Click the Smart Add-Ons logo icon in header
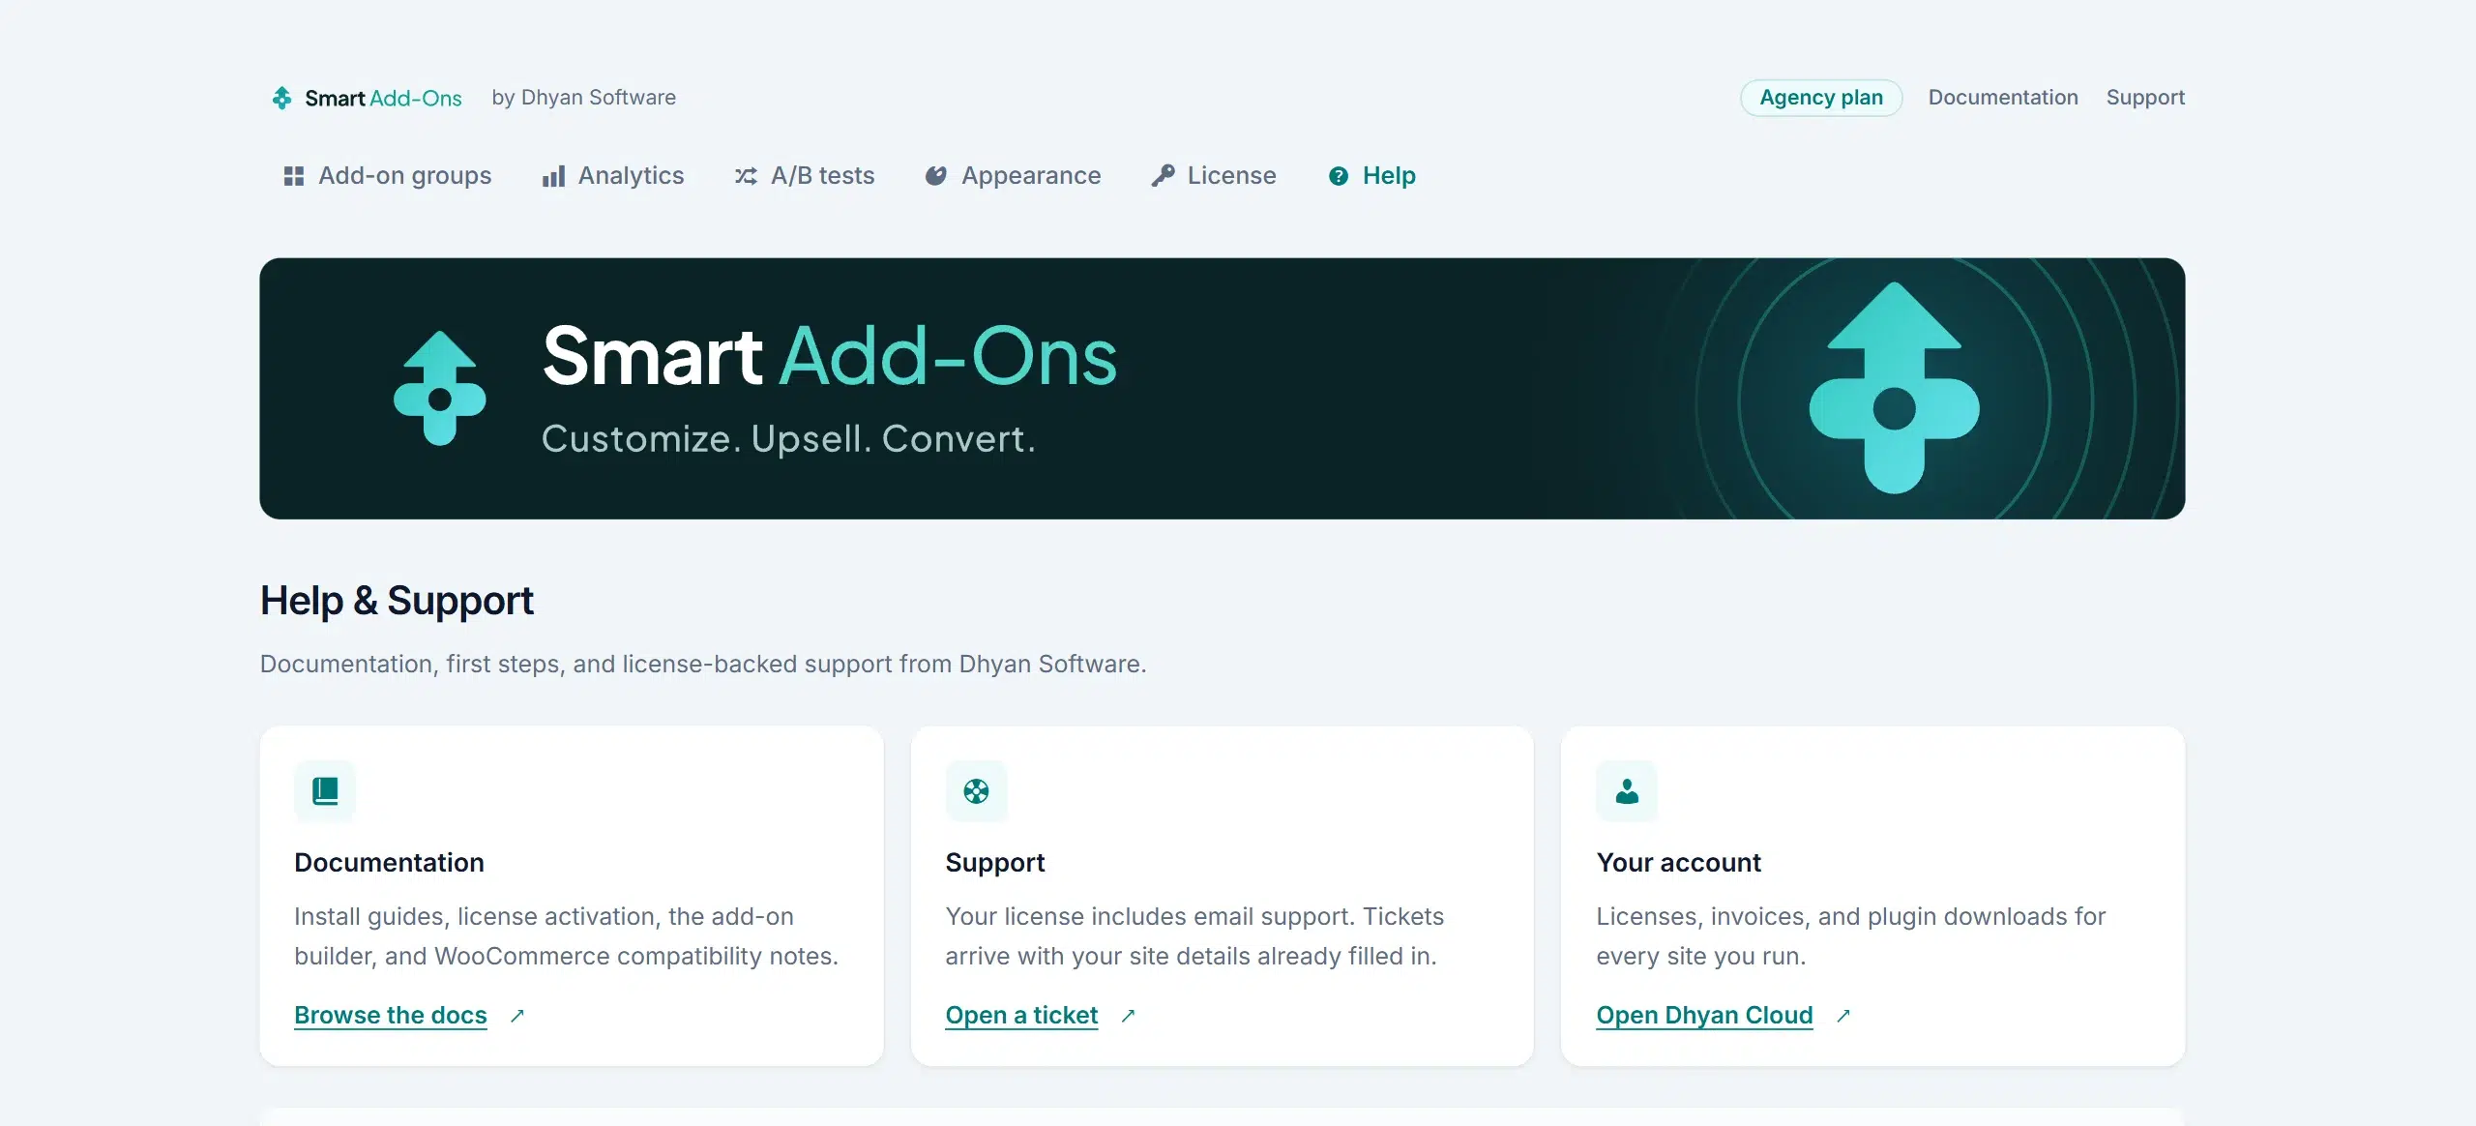 (281, 98)
